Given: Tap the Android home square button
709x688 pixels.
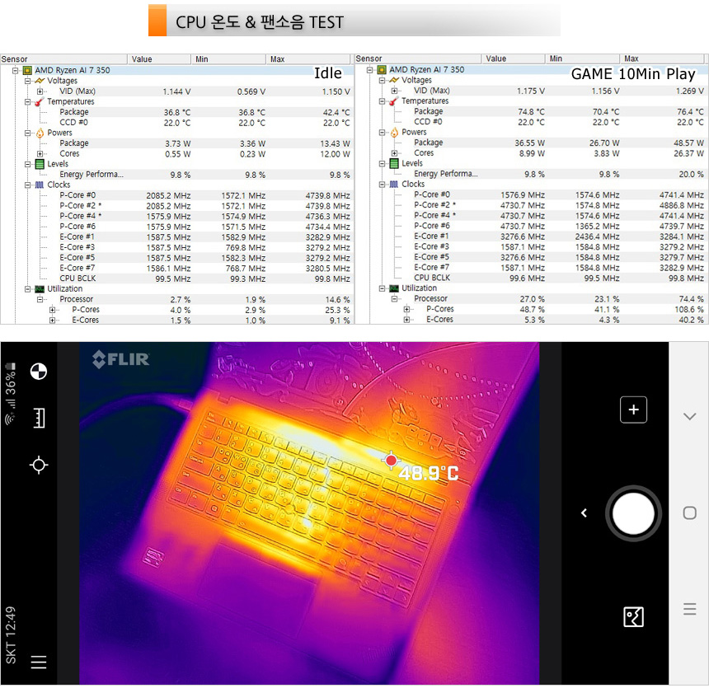Looking at the screenshot, I should [x=689, y=513].
